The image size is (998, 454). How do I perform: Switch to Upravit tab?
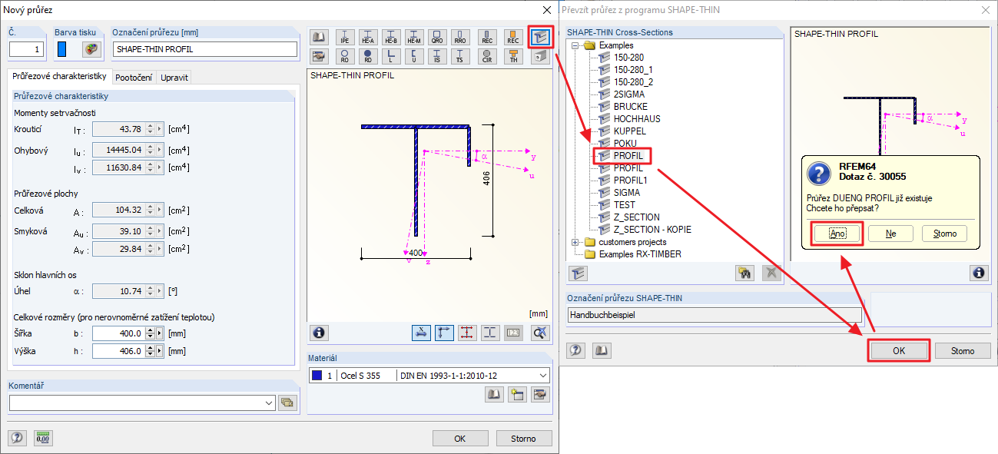tap(174, 78)
